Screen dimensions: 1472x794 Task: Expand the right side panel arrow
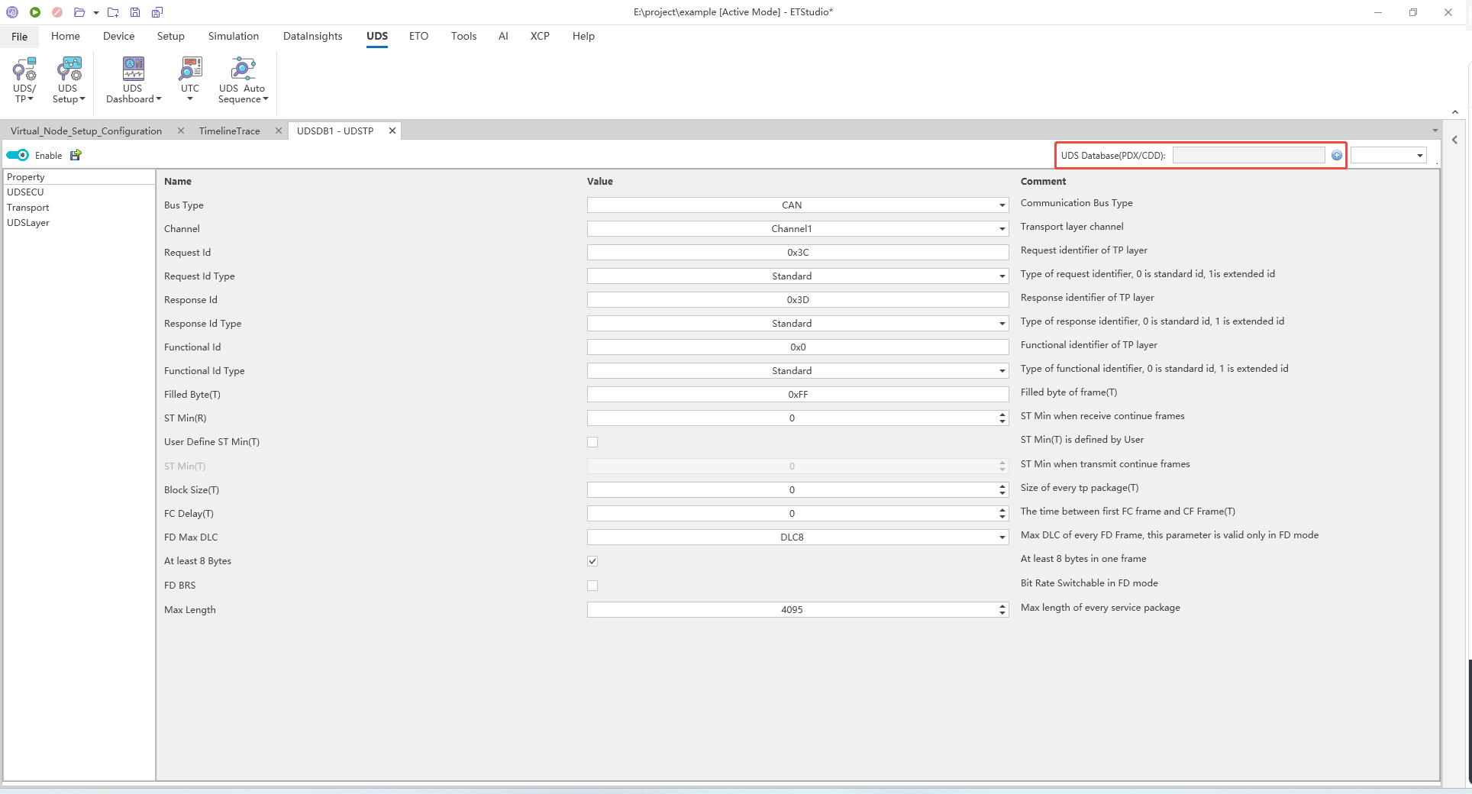point(1455,140)
